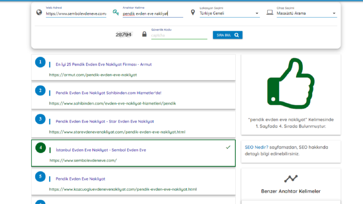Click the key icon beside Anahtar Kelime
The image size is (363, 204).
pos(116,12)
